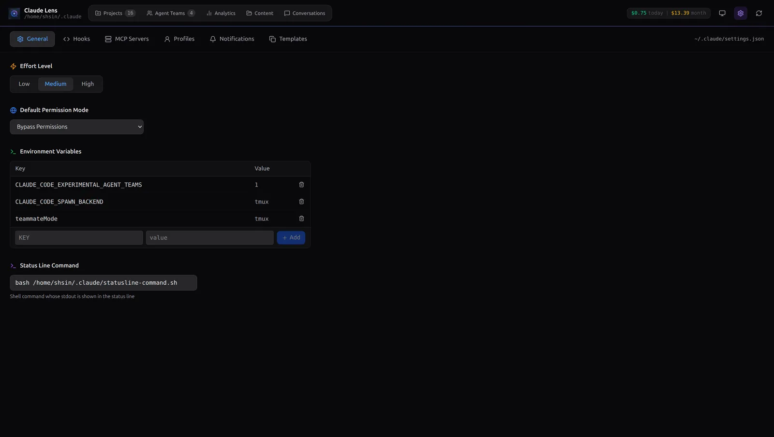Viewport: 774px width, 437px height.
Task: Click the Add environment variable button
Action: 291,237
